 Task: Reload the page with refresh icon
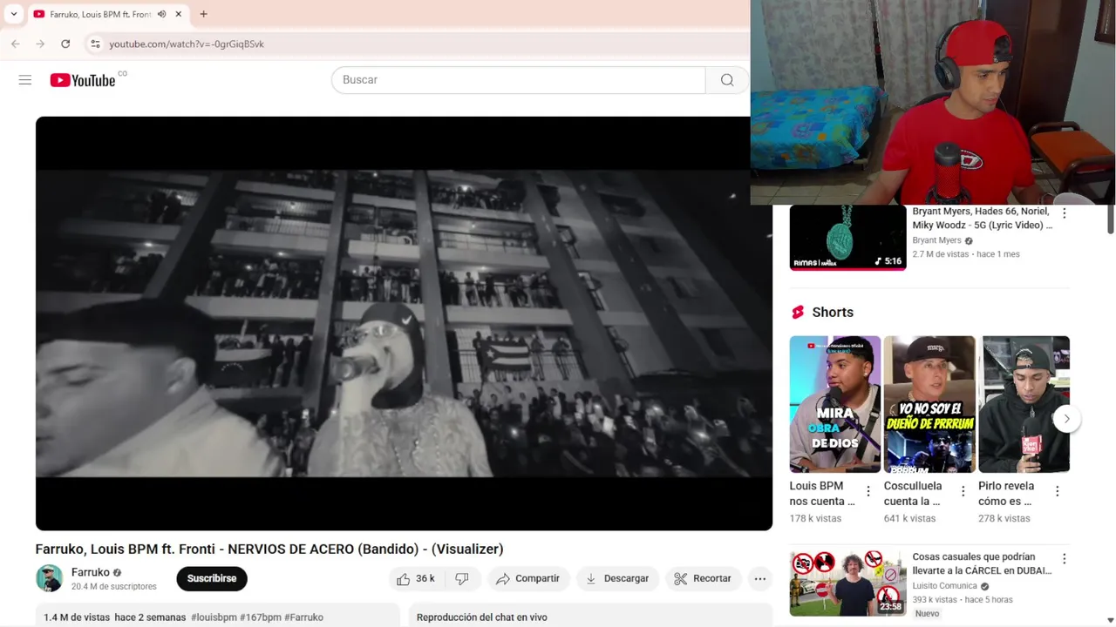[65, 44]
